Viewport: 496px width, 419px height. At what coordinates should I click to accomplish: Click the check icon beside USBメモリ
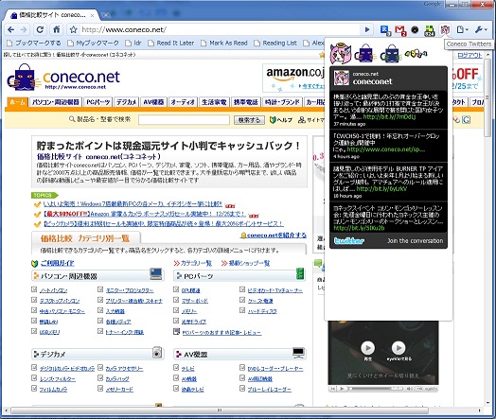(34, 331)
